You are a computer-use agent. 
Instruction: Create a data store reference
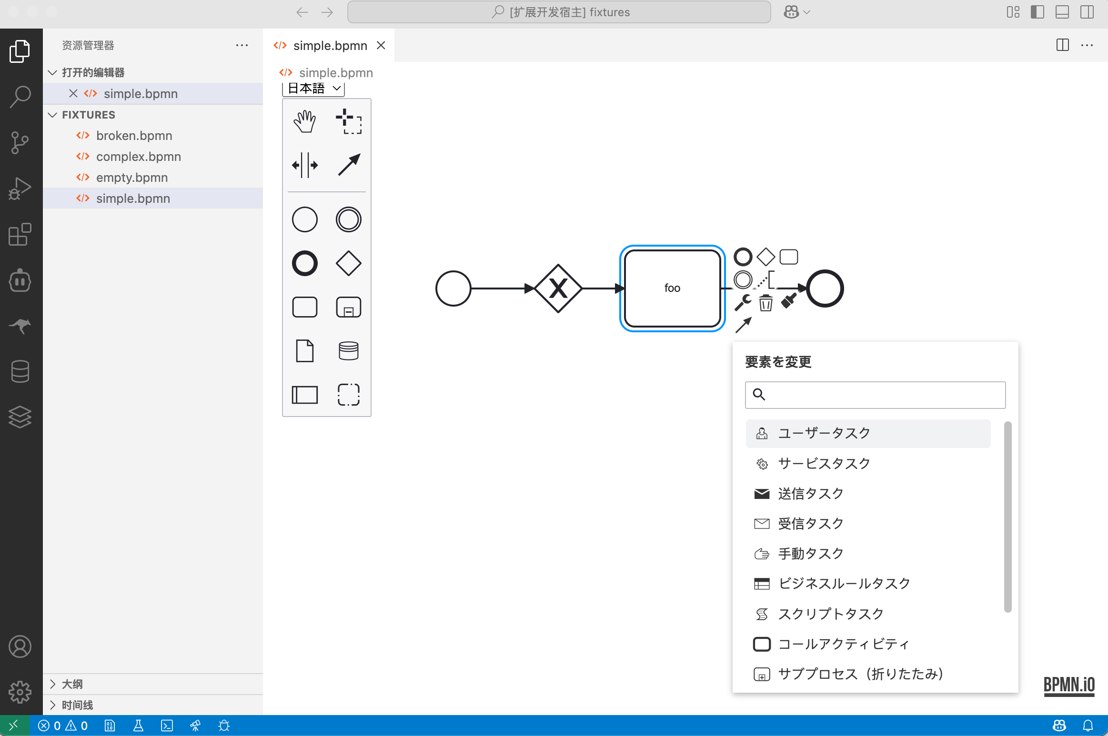349,351
